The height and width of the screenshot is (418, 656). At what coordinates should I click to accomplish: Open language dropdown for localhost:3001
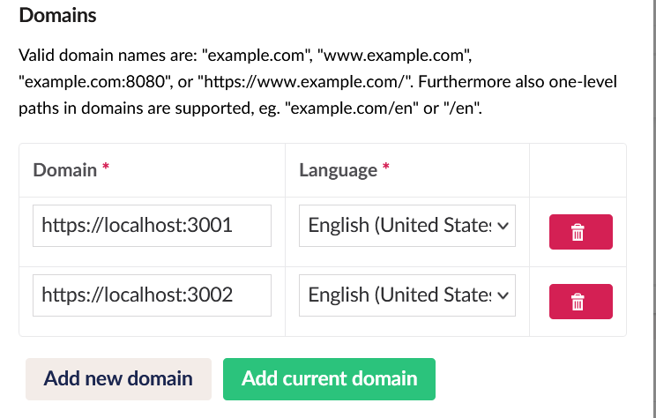[406, 226]
